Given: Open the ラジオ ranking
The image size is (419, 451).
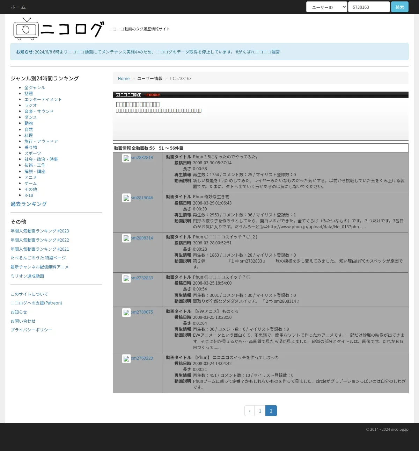Looking at the screenshot, I should click(30, 105).
